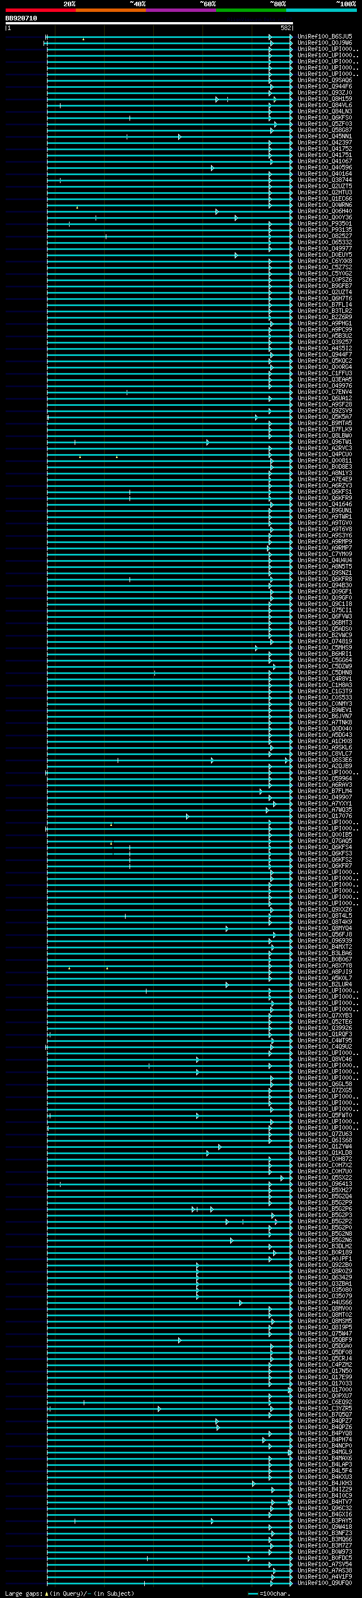Click the red 20% identity color segment

pos(40,10)
